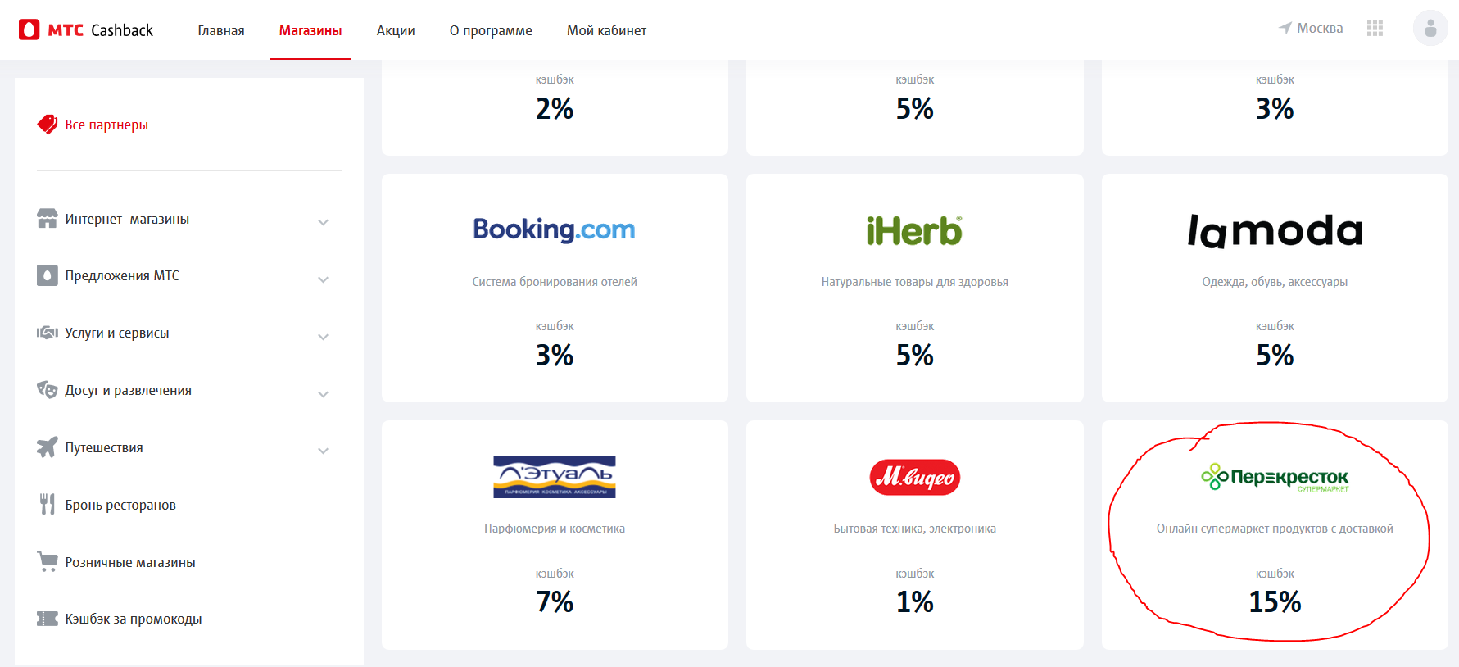1459x667 pixels.
Task: Click the ticket icon for promo codes
Action: pos(48,619)
